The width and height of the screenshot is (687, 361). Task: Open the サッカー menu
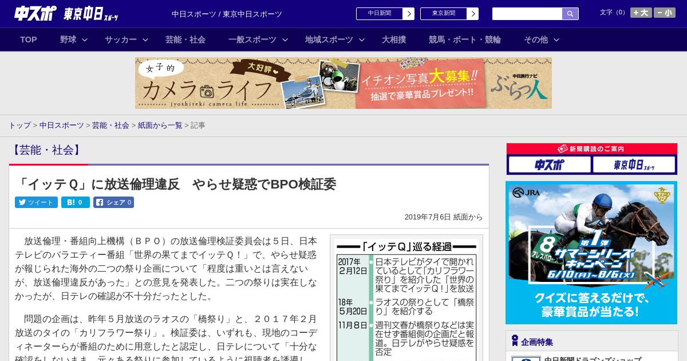121,40
